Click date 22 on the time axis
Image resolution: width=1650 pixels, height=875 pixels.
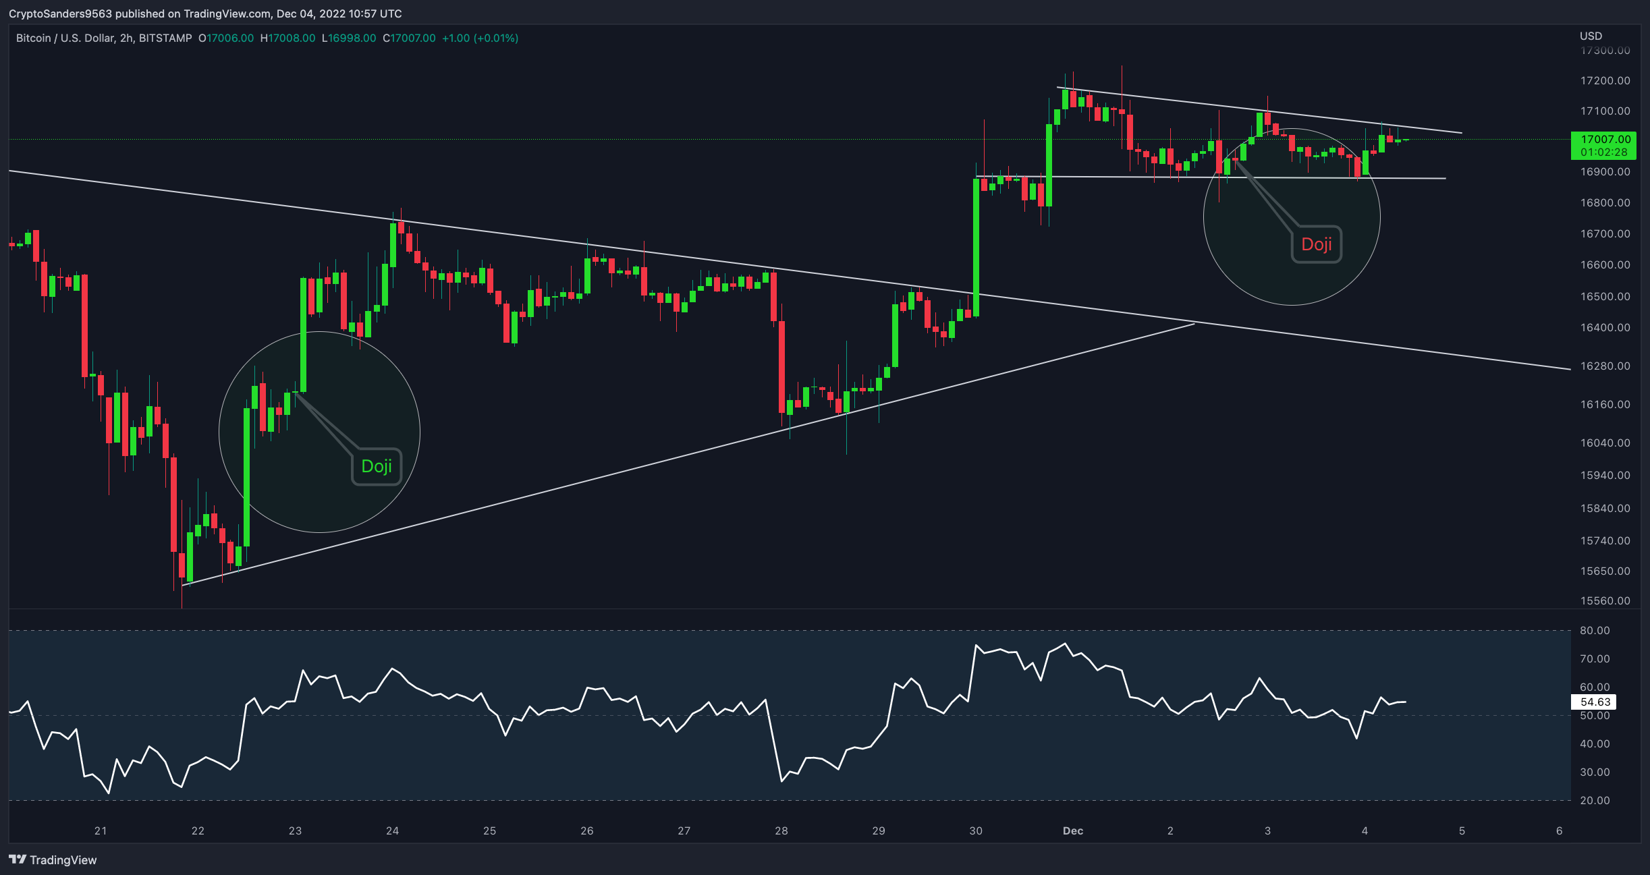pyautogui.click(x=198, y=830)
